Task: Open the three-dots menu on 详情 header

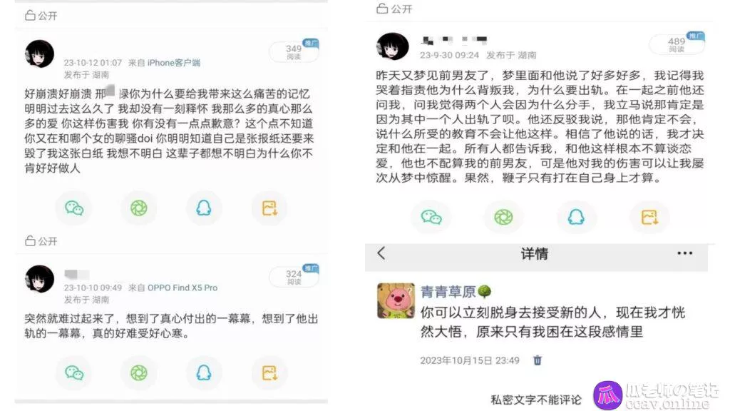Action: coord(684,253)
